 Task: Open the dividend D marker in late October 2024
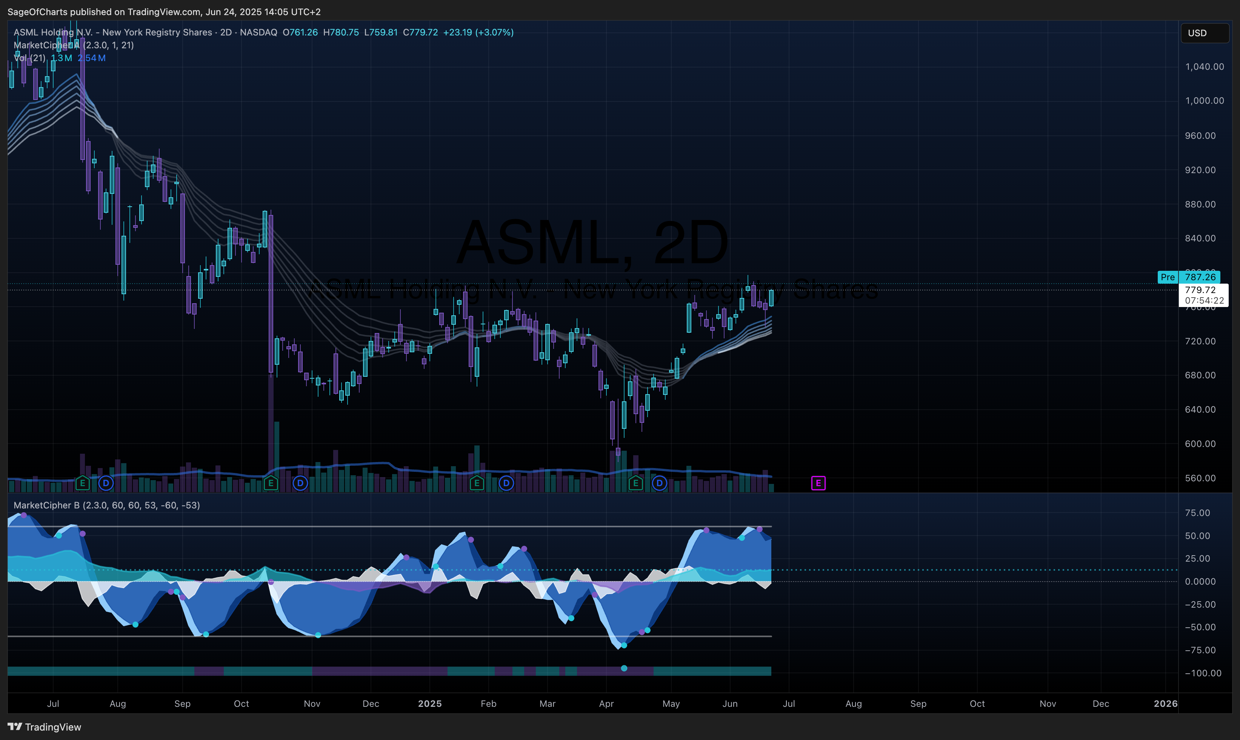tap(300, 483)
